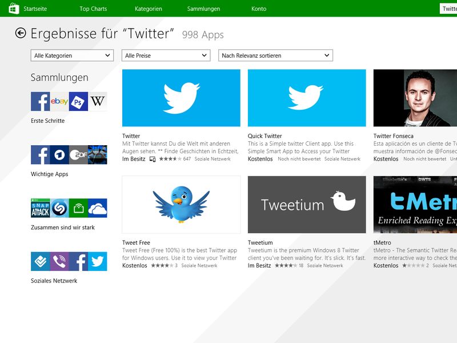
Task: Open Zusammen sind wir stark label
Action: pyautogui.click(x=63, y=228)
